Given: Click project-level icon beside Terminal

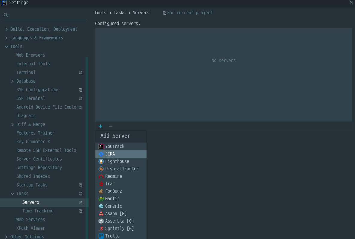Looking at the screenshot, I should point(80,73).
